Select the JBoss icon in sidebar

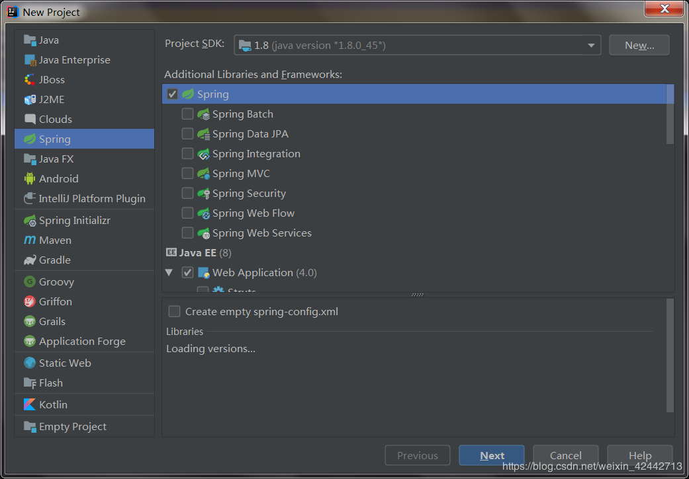tap(30, 80)
